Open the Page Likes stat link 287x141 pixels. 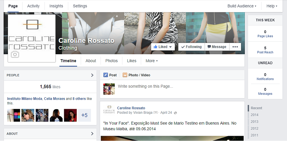tap(265, 36)
